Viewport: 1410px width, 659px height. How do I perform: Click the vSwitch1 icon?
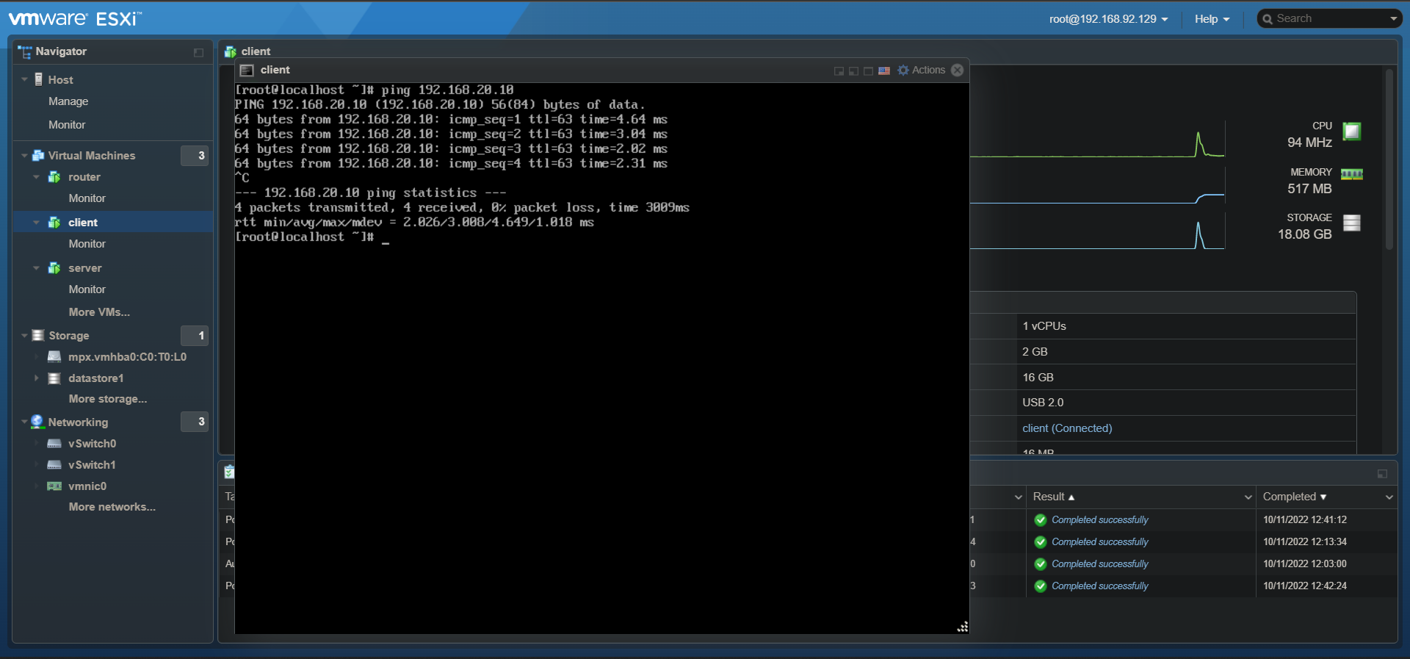54,465
